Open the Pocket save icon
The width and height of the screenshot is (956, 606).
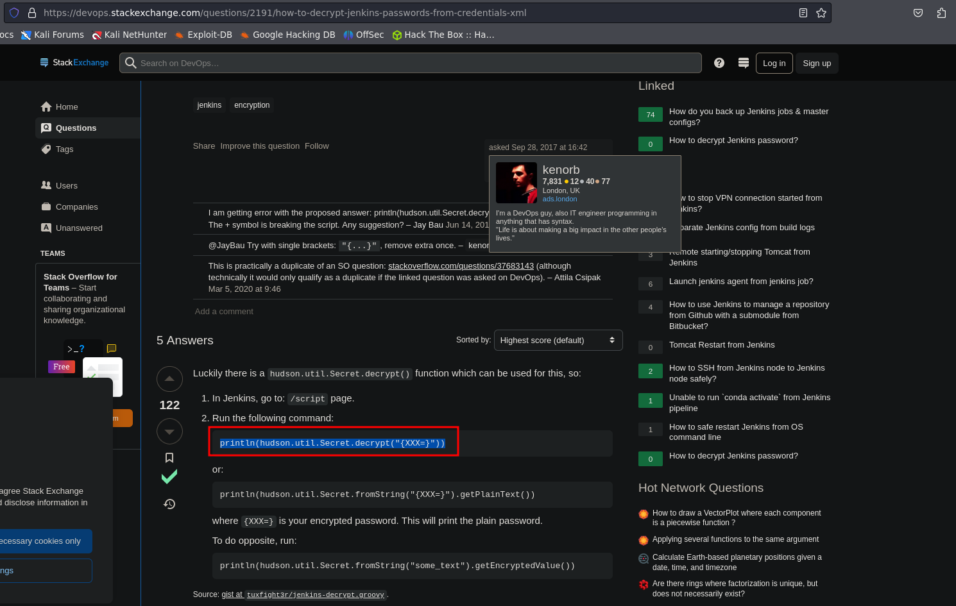pos(918,13)
